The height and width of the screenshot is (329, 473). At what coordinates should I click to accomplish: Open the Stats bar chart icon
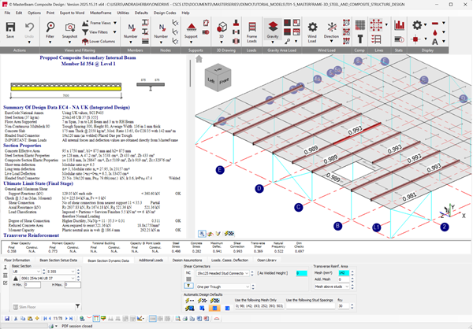tap(399, 25)
